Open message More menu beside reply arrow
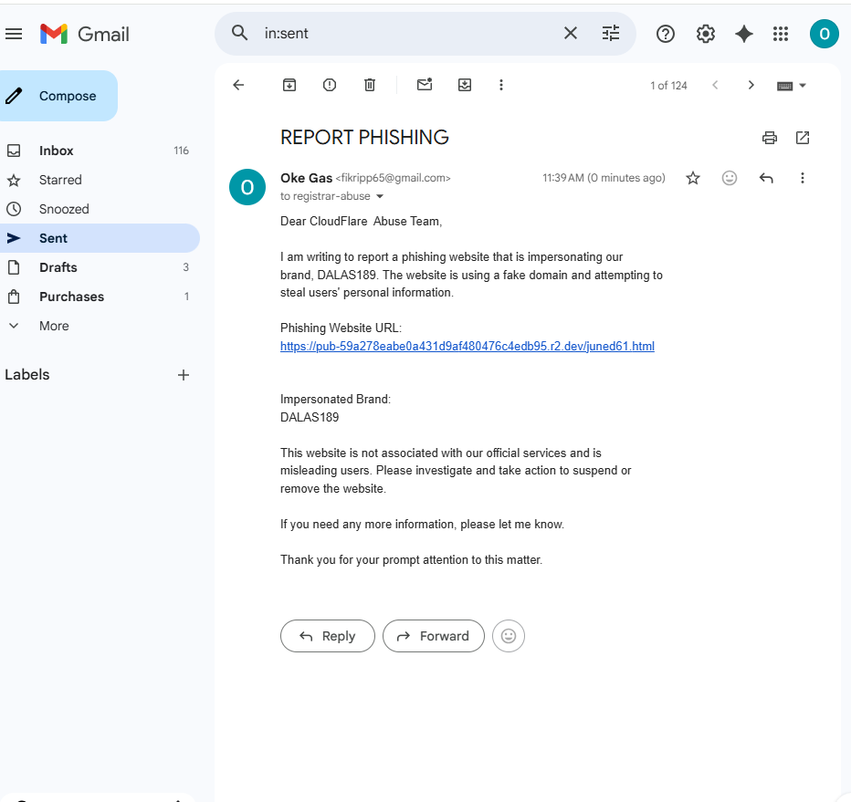This screenshot has width=851, height=802. click(803, 178)
